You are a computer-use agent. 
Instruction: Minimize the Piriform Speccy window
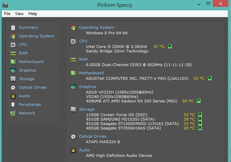199,4
